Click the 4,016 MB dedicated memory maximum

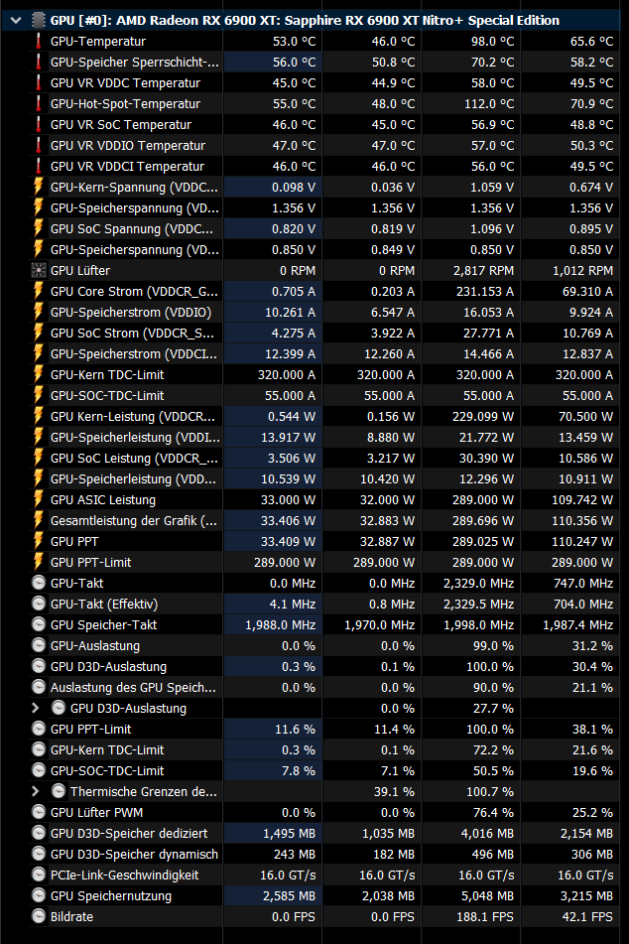(x=487, y=833)
